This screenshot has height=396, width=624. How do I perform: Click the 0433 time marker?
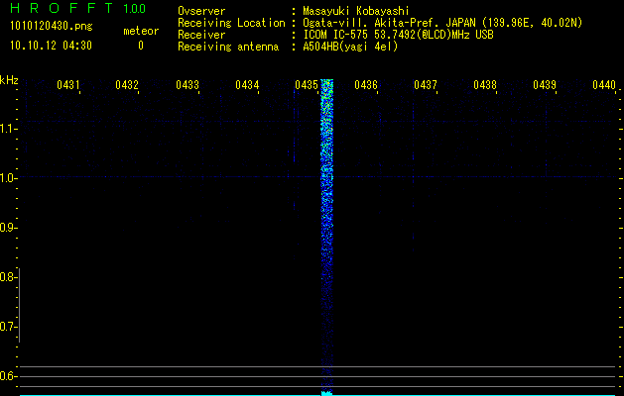[187, 84]
